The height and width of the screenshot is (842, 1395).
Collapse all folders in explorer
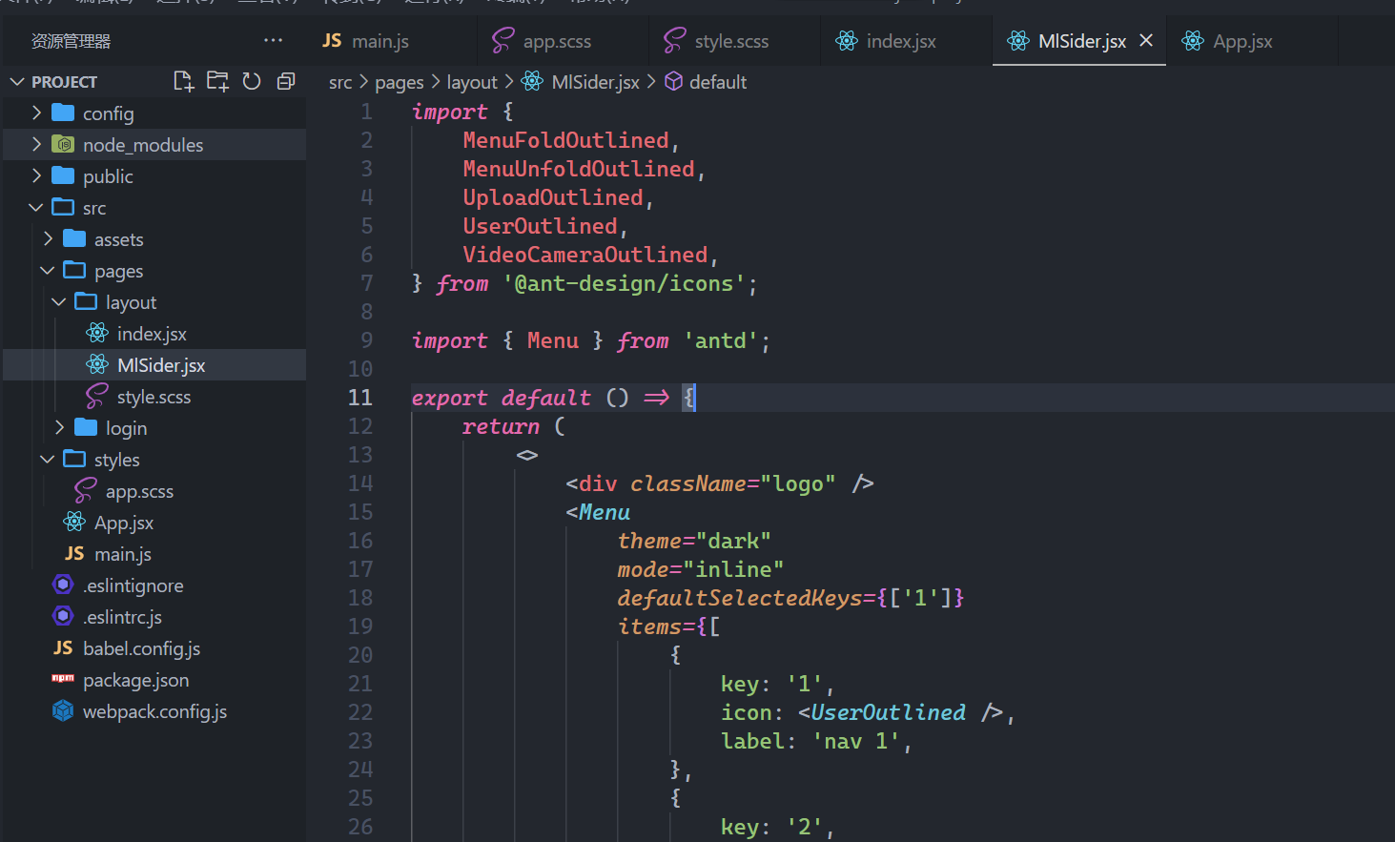(x=285, y=81)
